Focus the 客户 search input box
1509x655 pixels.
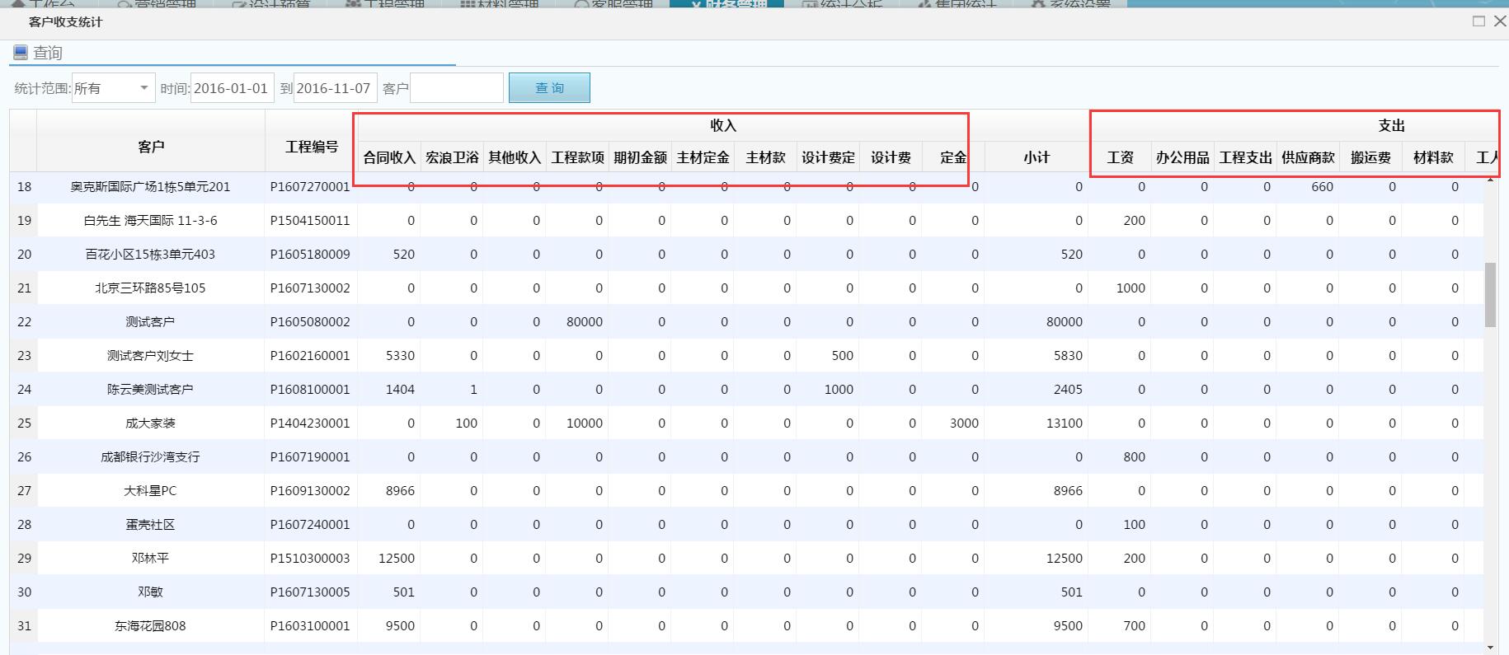tap(456, 88)
